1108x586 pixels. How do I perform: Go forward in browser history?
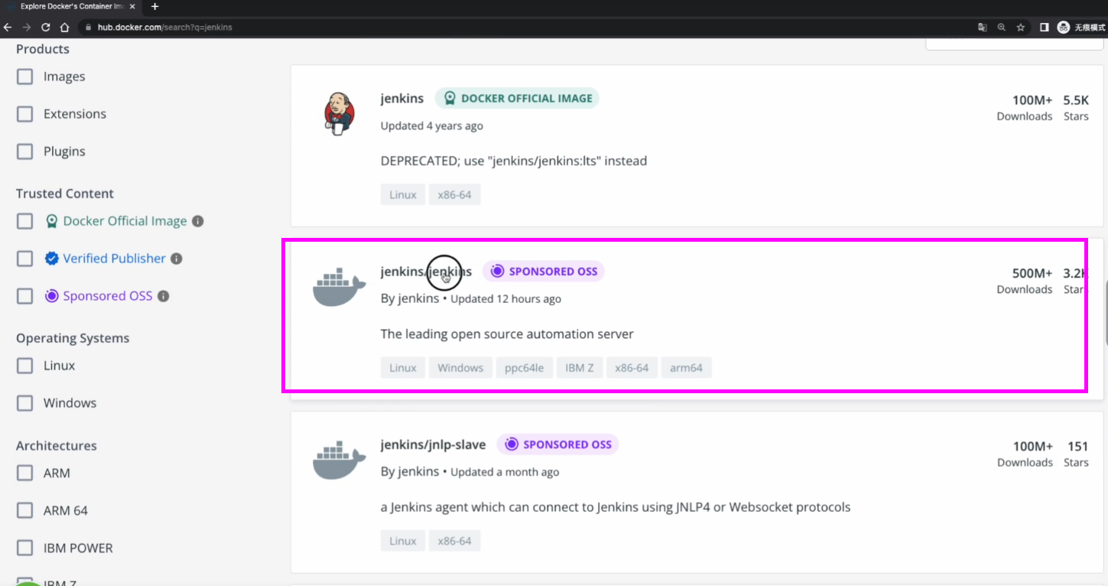pyautogui.click(x=27, y=28)
